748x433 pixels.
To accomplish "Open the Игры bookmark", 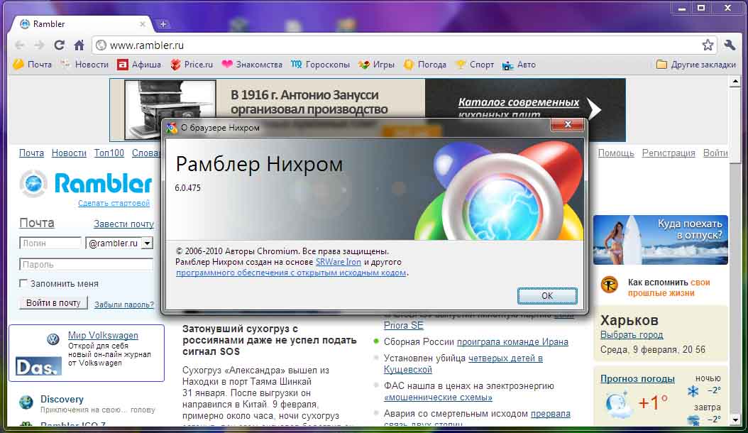I will pyautogui.click(x=377, y=65).
